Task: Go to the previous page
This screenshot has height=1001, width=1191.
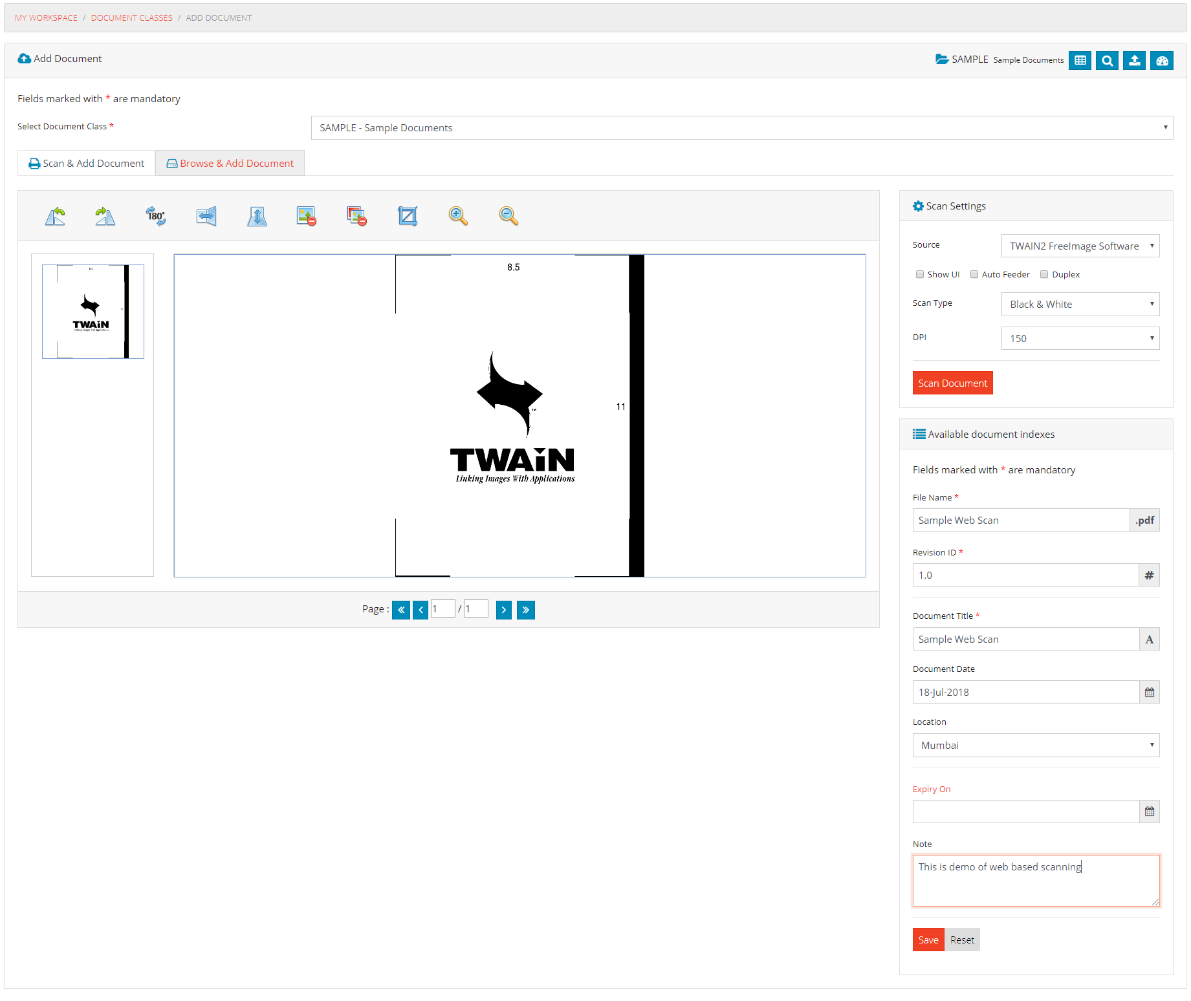Action: coord(421,610)
